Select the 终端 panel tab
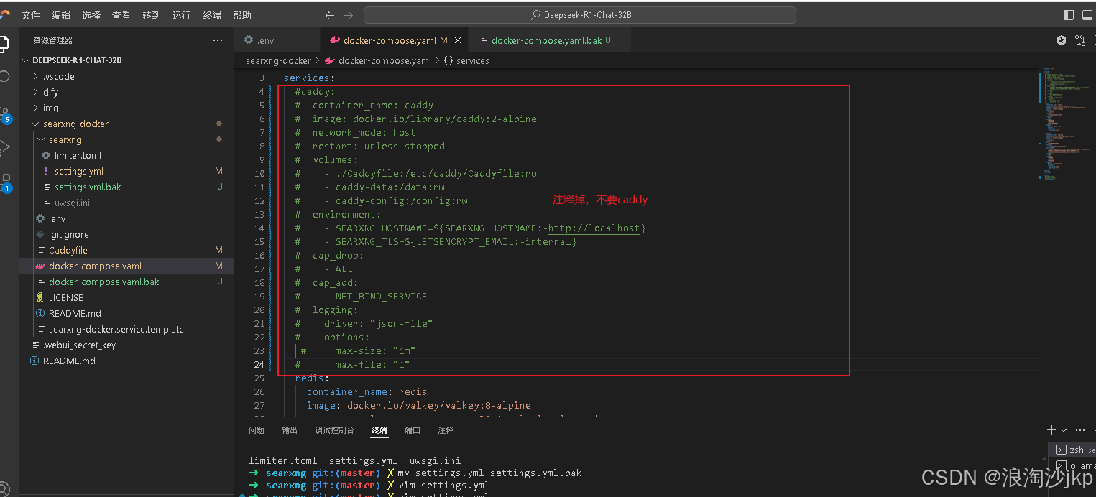The height and width of the screenshot is (497, 1096). [379, 430]
